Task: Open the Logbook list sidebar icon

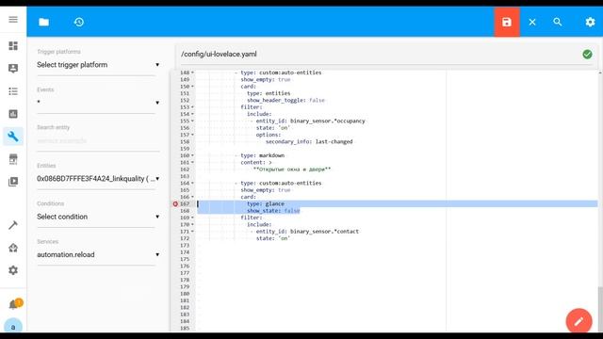Action: click(x=13, y=91)
